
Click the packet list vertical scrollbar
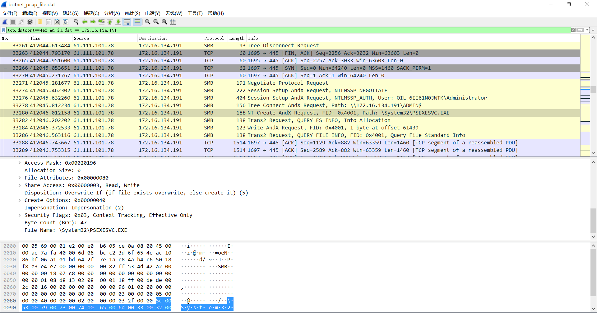click(x=593, y=96)
